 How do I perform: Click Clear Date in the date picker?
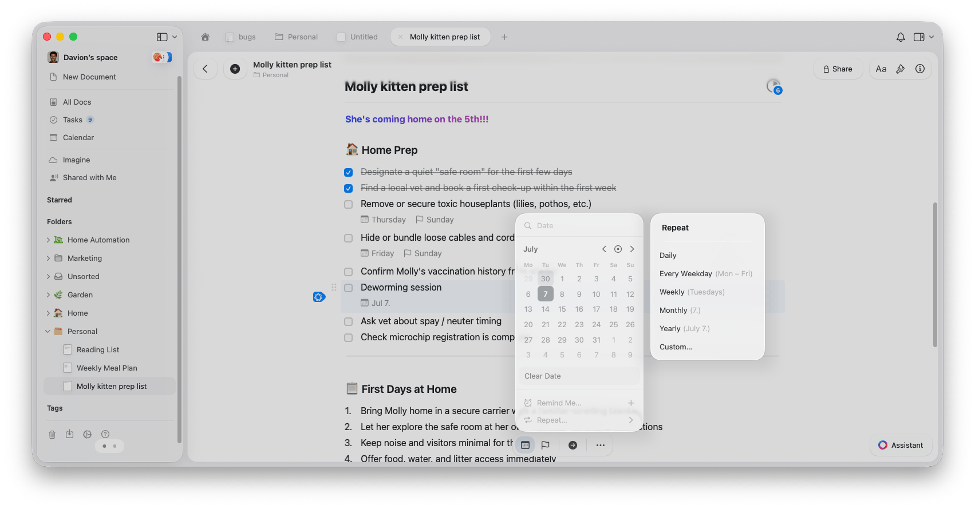click(x=579, y=376)
